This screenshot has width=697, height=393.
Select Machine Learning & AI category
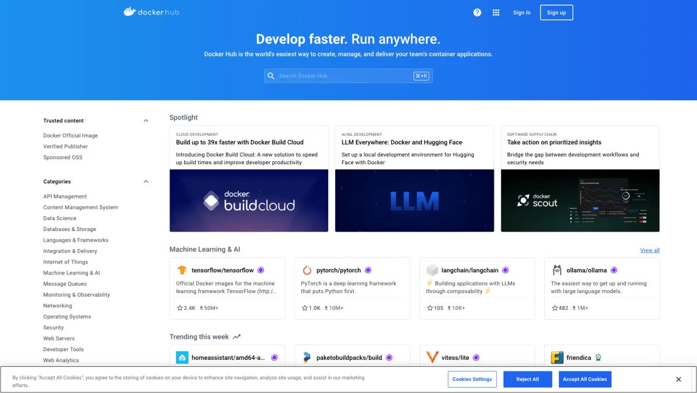click(x=71, y=273)
